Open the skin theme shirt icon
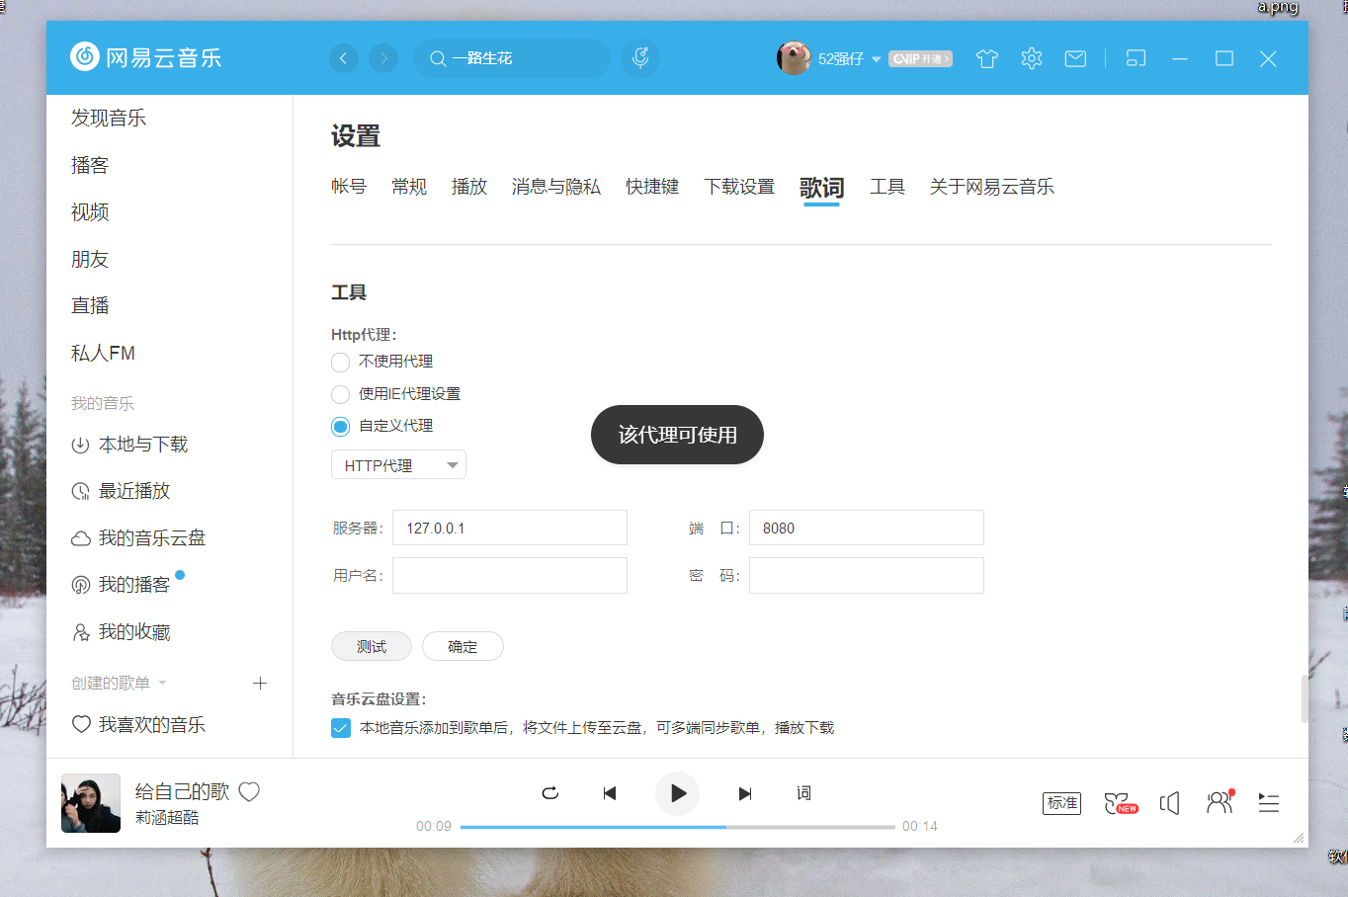The width and height of the screenshot is (1348, 897). click(986, 59)
